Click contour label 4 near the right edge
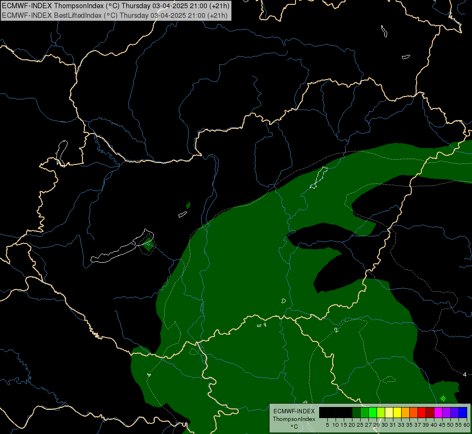Screen dimensions: 472x434 (465, 374)
